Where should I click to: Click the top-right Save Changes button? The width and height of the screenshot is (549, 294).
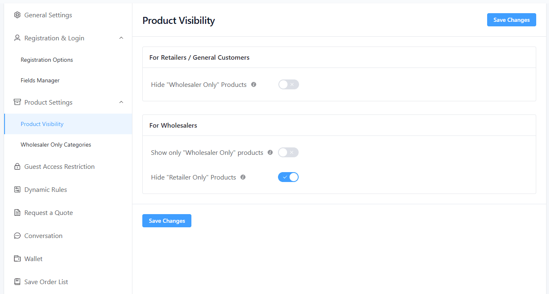click(x=511, y=20)
